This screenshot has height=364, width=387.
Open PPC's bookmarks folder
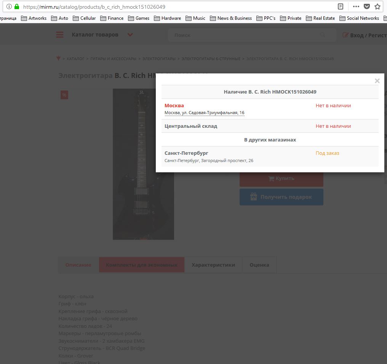pyautogui.click(x=266, y=18)
